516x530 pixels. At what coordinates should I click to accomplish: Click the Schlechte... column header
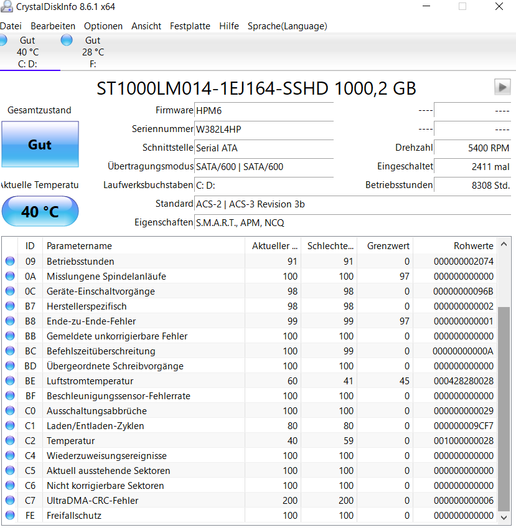[329, 246]
